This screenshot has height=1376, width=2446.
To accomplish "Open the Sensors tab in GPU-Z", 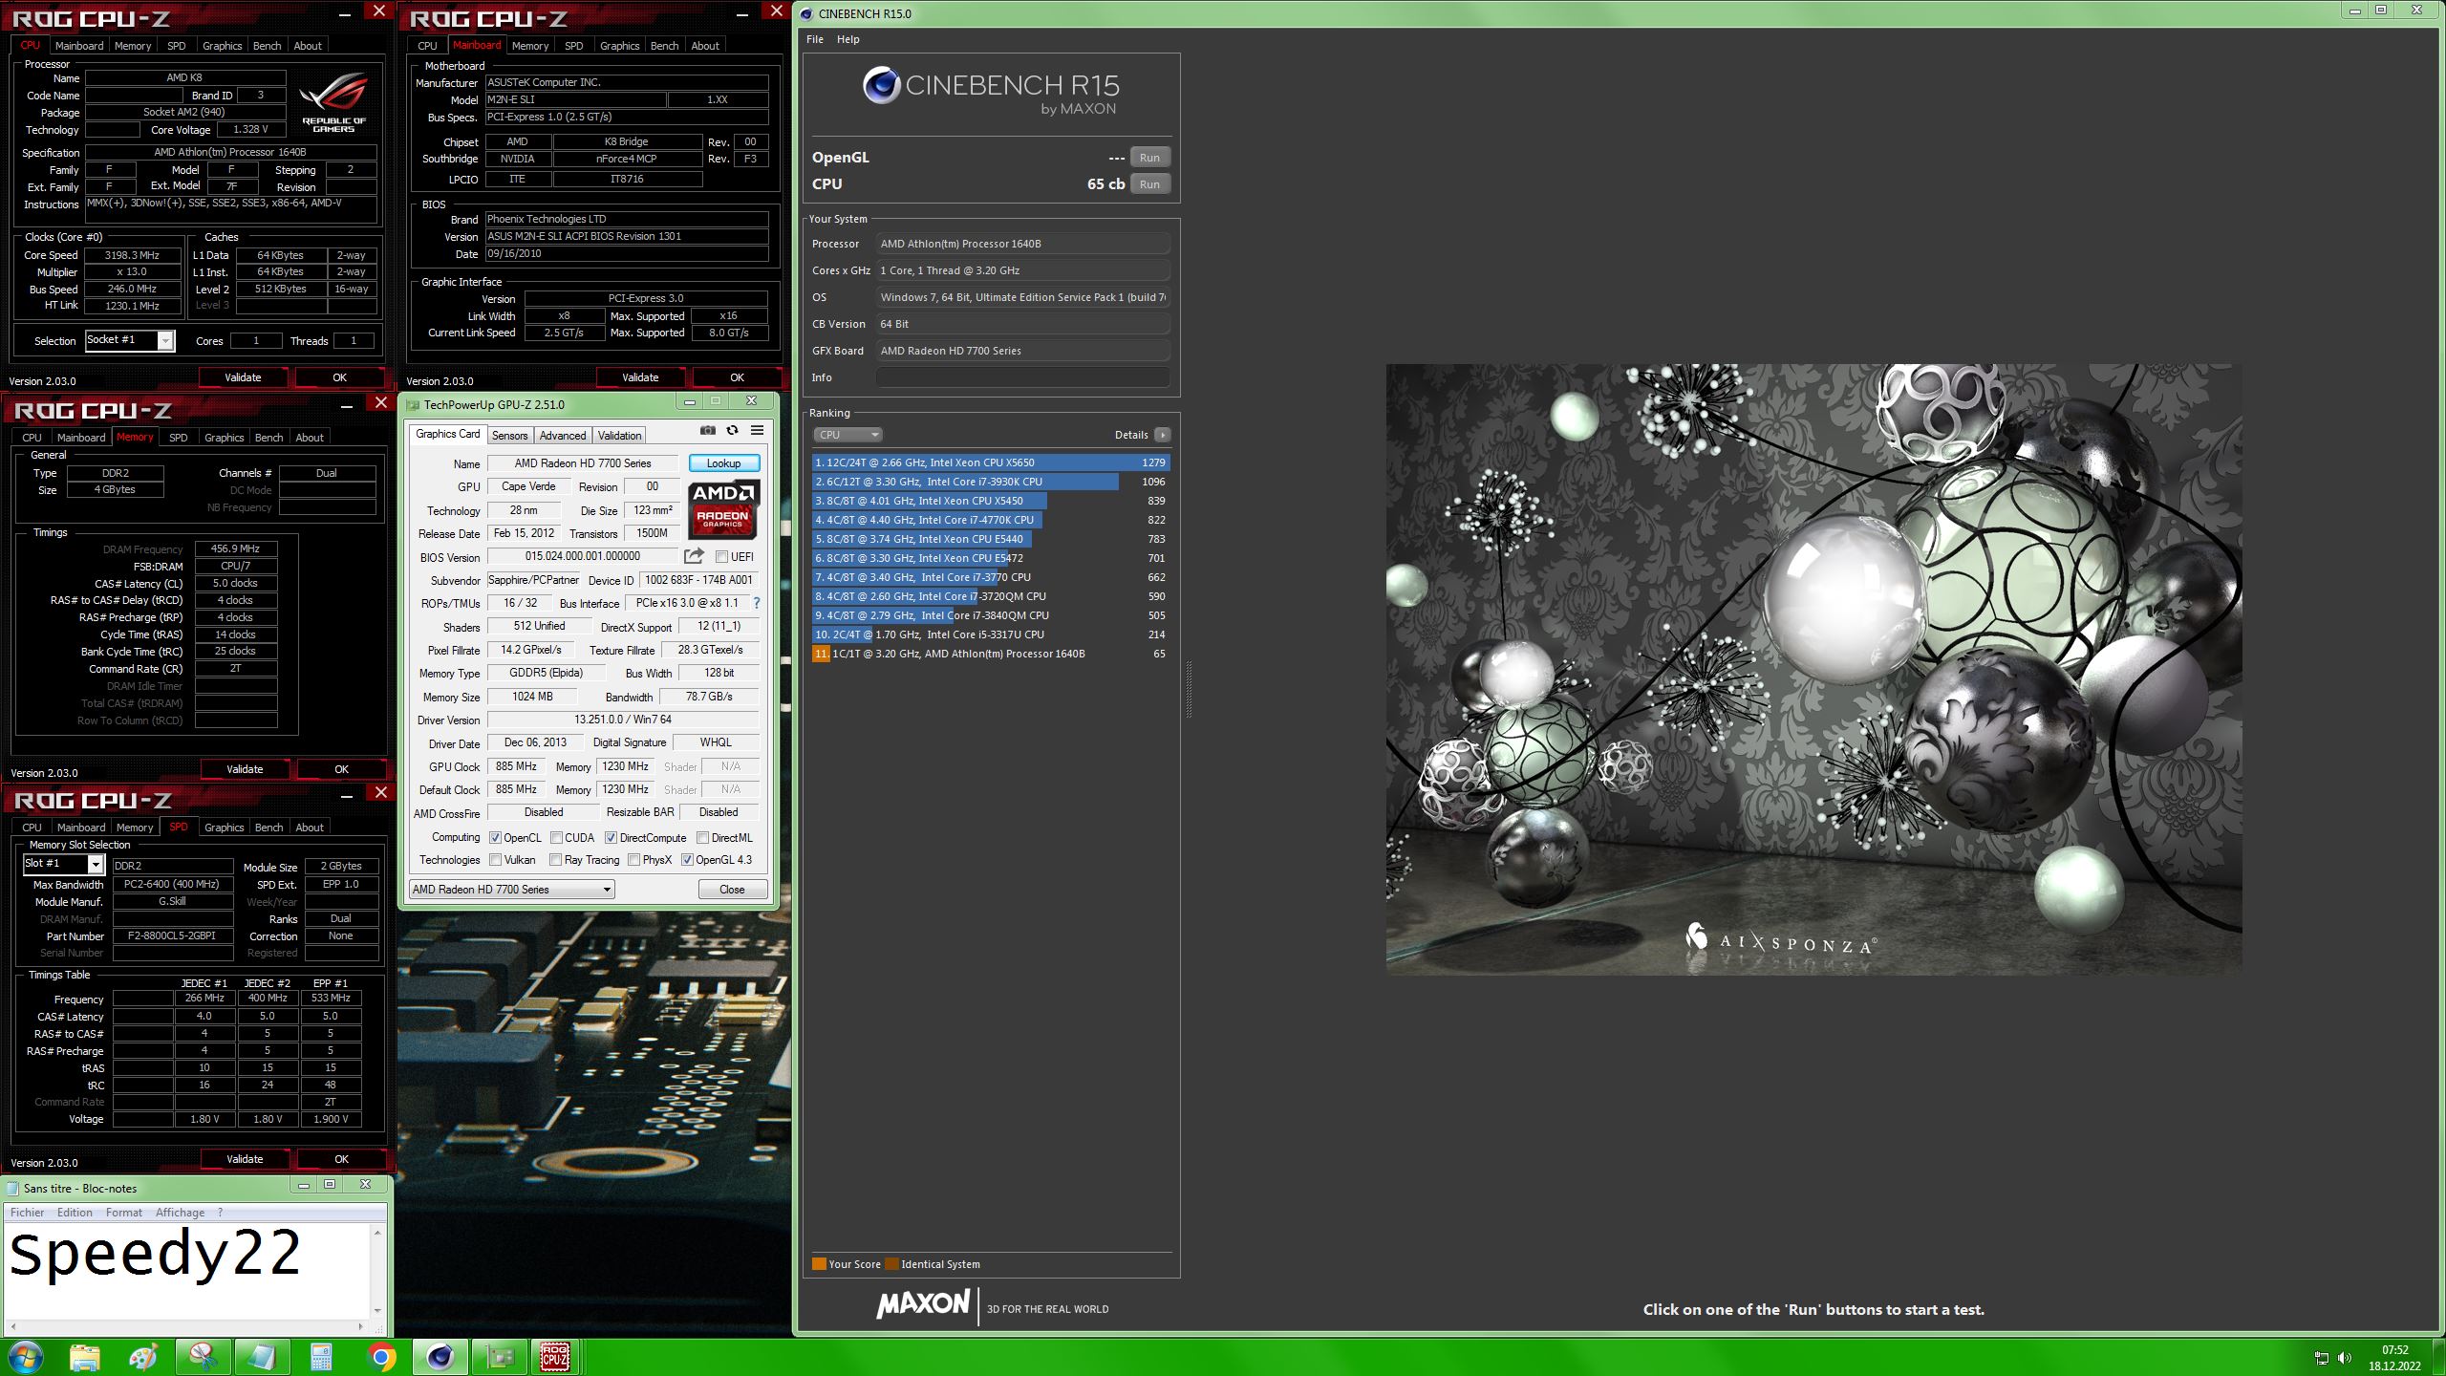I will (509, 435).
